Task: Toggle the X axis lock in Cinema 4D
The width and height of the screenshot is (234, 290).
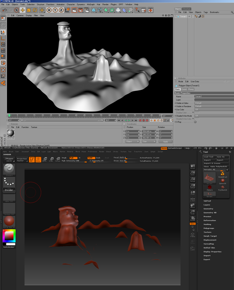Action: tap(49, 10)
